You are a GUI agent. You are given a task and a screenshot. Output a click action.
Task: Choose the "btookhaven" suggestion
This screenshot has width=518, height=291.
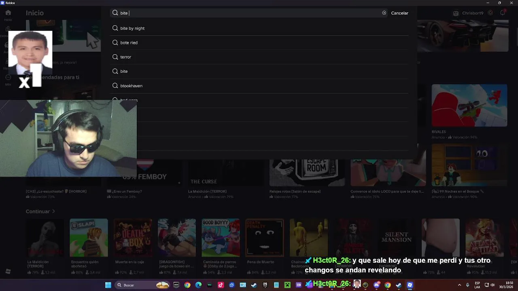[259, 86]
